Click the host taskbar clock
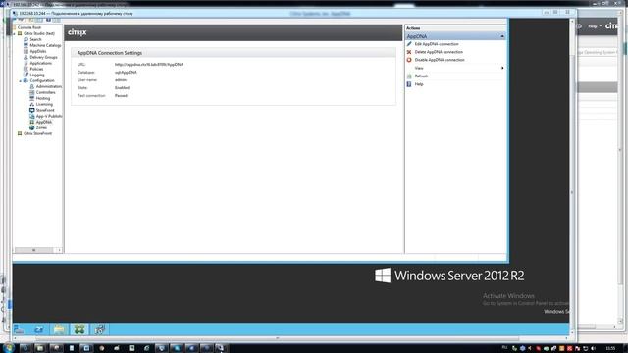This screenshot has height=353, width=628. (610, 349)
